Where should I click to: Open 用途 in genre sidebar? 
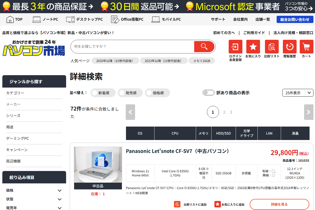coord(34,127)
